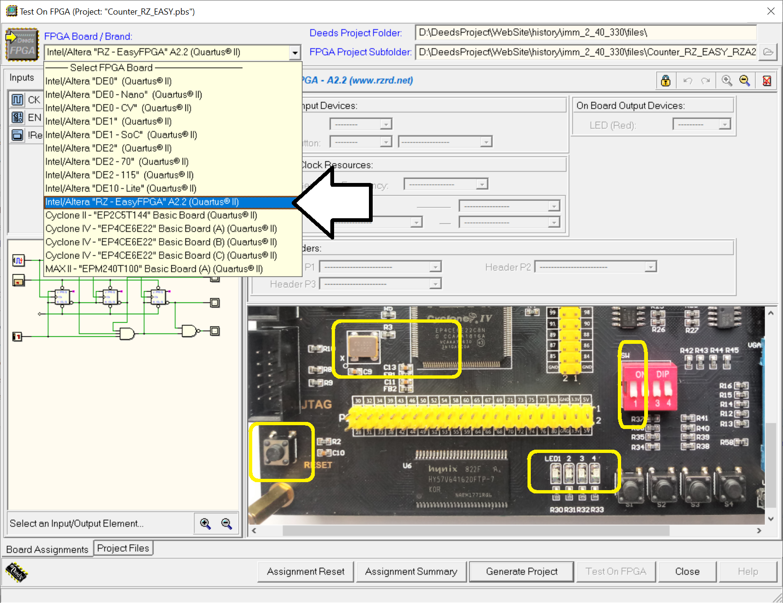Click the red X clear icon in toolbar

(767, 81)
